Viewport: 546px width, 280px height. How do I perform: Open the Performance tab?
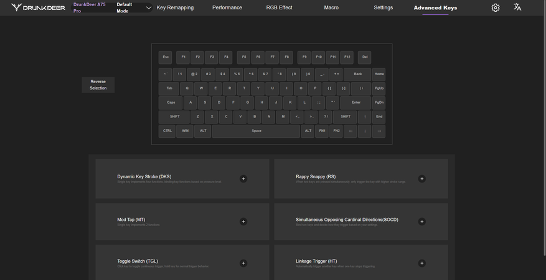click(x=227, y=7)
